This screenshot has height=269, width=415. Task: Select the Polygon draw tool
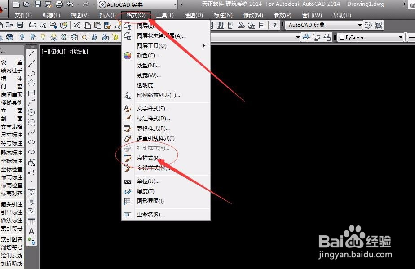(31, 83)
